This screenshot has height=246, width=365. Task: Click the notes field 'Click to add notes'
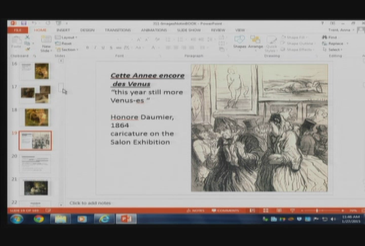point(90,203)
